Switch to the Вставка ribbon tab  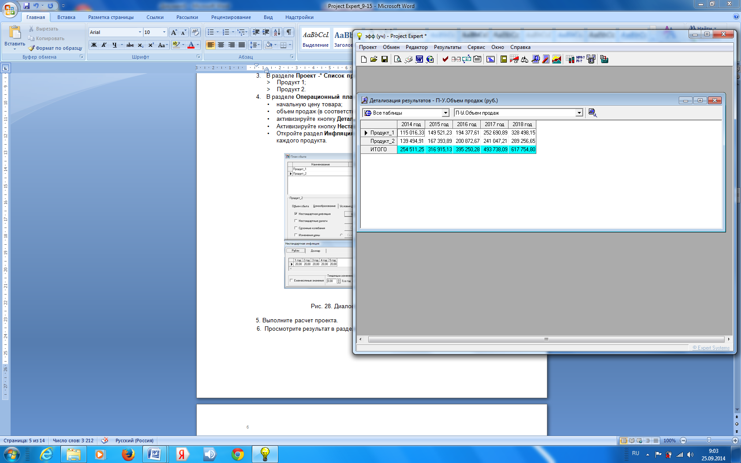click(x=66, y=17)
